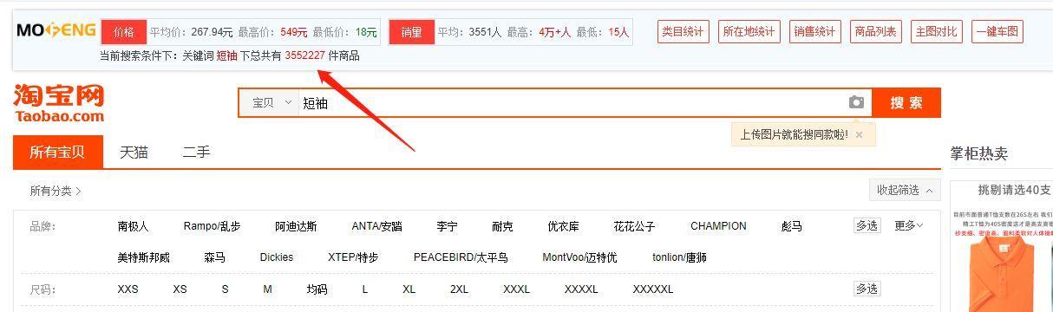
Task: Switch to the 二手 tab
Action: (x=196, y=153)
